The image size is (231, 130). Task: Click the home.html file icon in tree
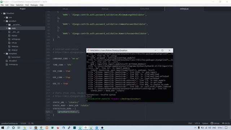[x=9, y=57]
